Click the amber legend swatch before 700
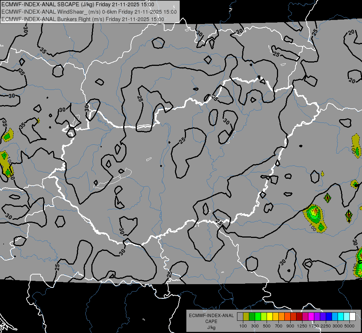The image size is (362, 333). point(275,317)
